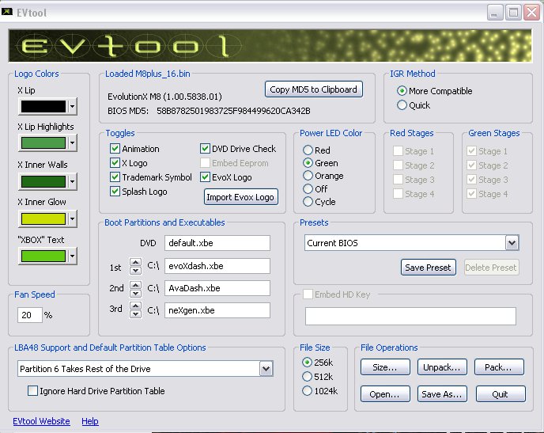
Task: Click the Unpack... button
Action: pos(442,367)
